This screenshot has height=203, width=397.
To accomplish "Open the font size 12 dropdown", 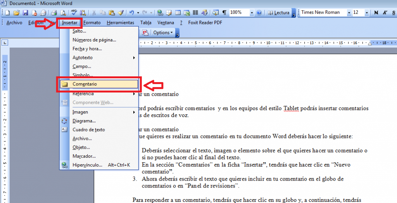I will click(x=367, y=13).
